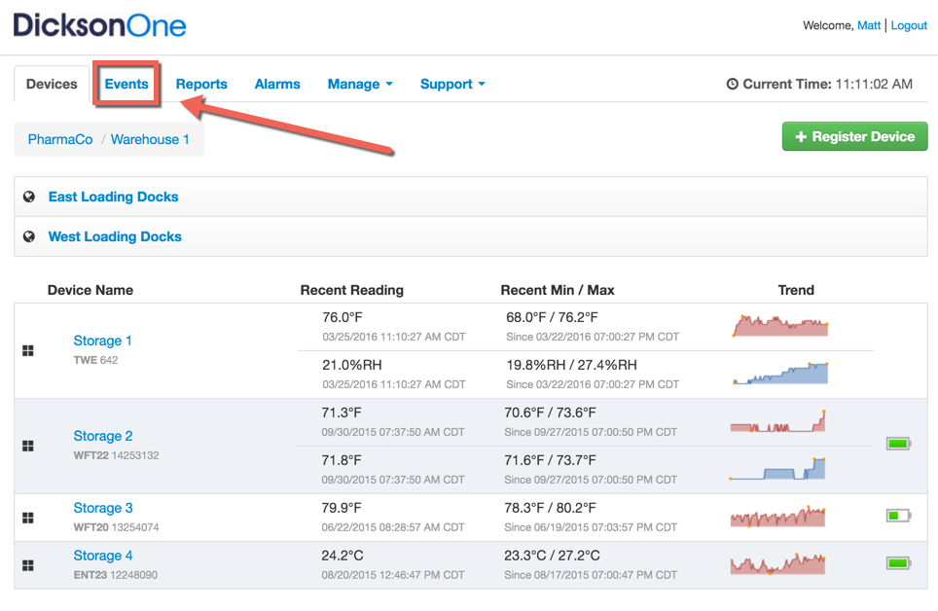Open the Storage 1 device
The width and height of the screenshot is (938, 611).
pos(102,341)
